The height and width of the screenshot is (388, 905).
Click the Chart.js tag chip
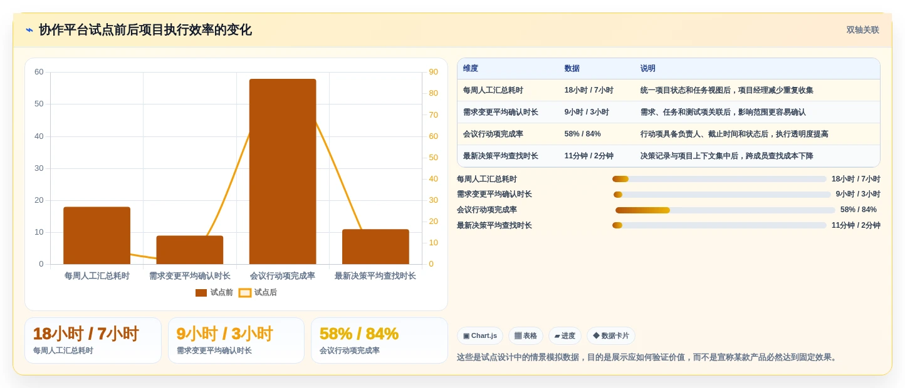(x=480, y=336)
